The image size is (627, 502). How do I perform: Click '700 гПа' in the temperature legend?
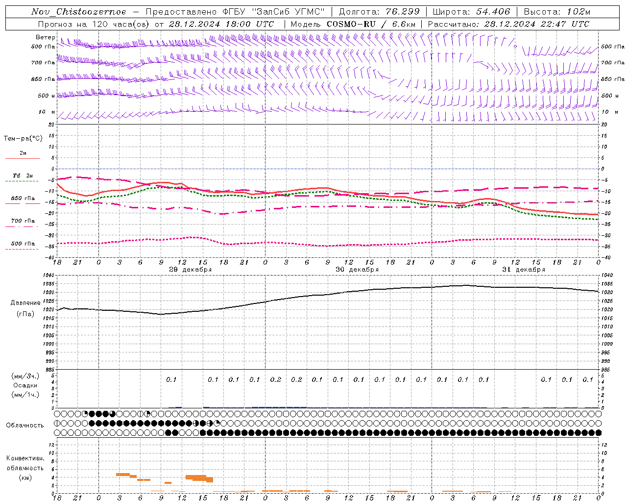(23, 221)
